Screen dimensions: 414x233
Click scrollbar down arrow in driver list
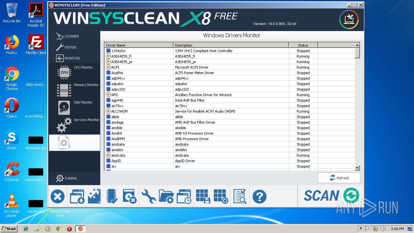(357, 168)
